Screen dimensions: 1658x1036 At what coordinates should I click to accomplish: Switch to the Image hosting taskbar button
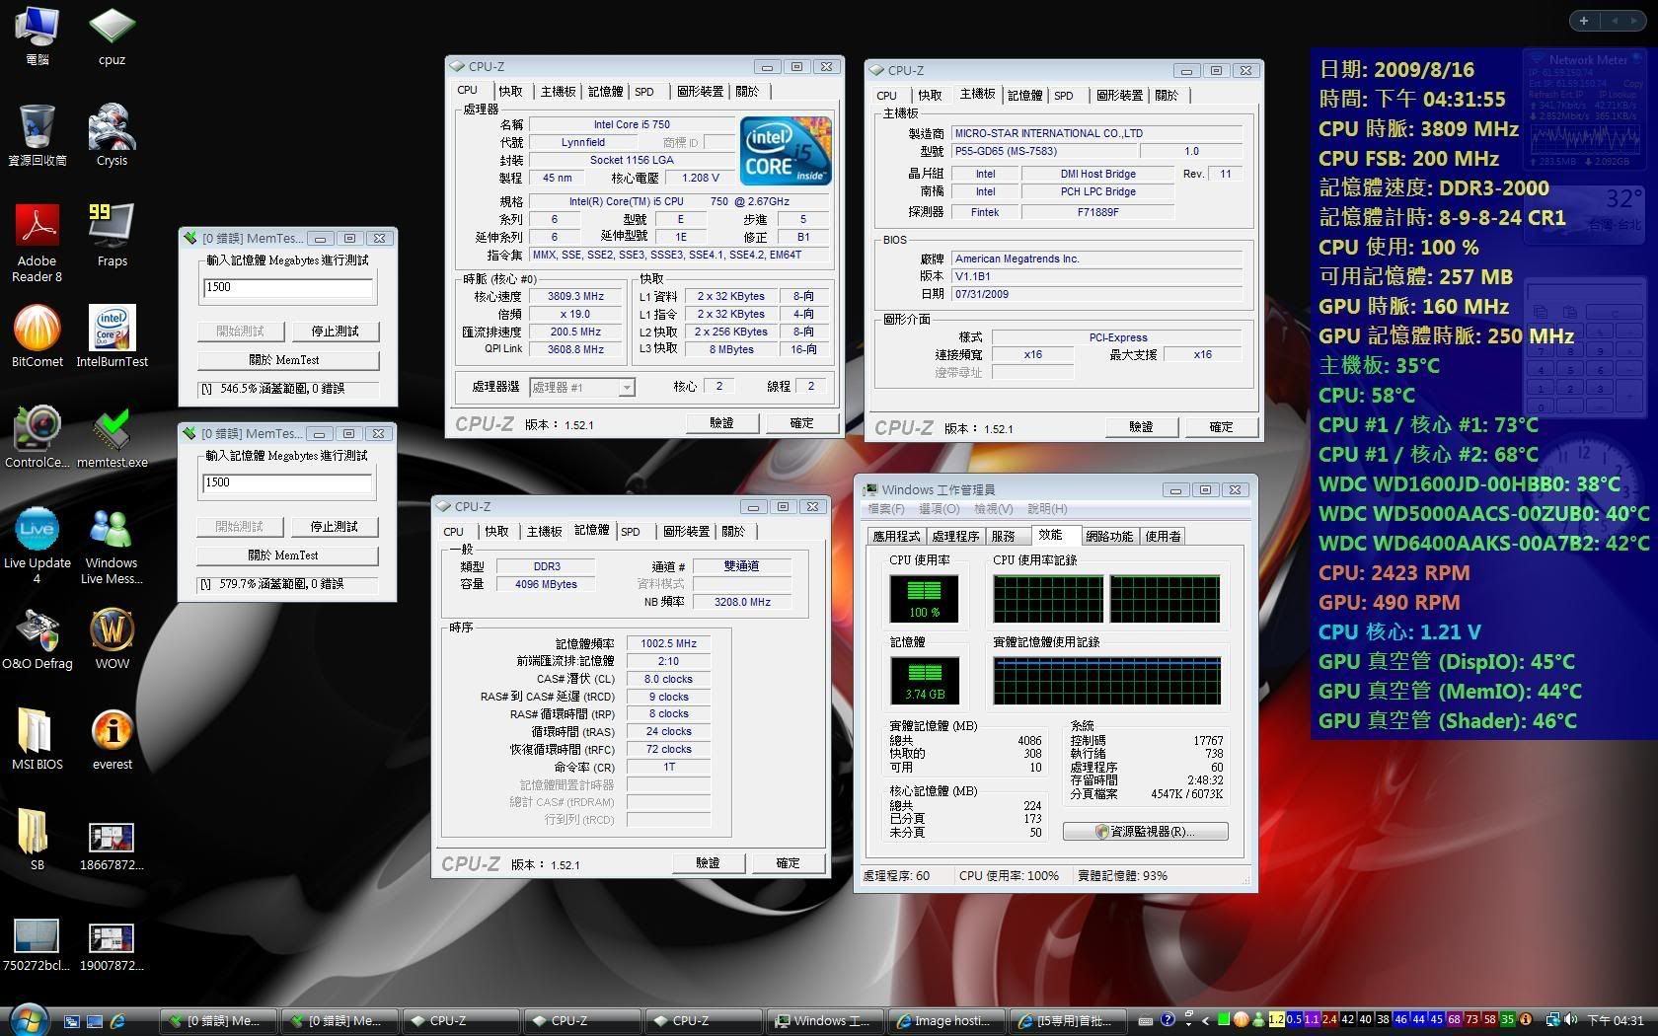[946, 1021]
